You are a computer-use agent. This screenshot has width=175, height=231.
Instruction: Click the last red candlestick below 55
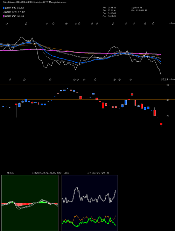161,124
